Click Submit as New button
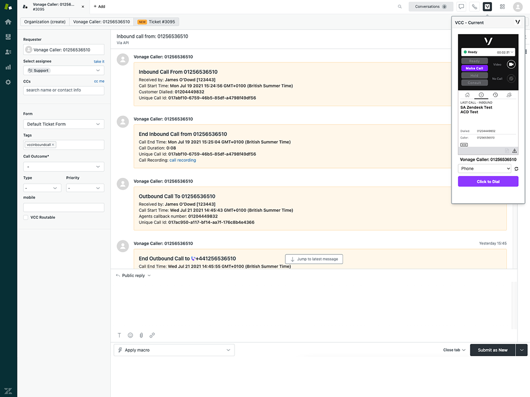 click(493, 350)
